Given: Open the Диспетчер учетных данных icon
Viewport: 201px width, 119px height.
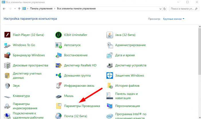Looking at the screenshot, I should point(7,76).
